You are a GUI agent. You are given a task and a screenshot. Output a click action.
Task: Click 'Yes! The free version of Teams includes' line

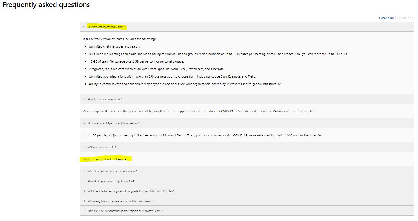[x=119, y=39]
